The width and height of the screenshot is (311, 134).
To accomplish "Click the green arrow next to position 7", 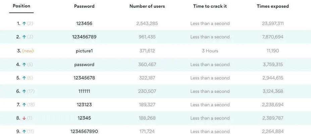I will (x=24, y=105).
